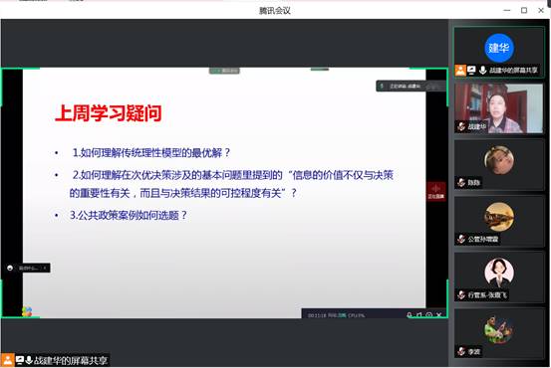
Task: Click the green pill indicator above the slide
Action: tap(224, 71)
